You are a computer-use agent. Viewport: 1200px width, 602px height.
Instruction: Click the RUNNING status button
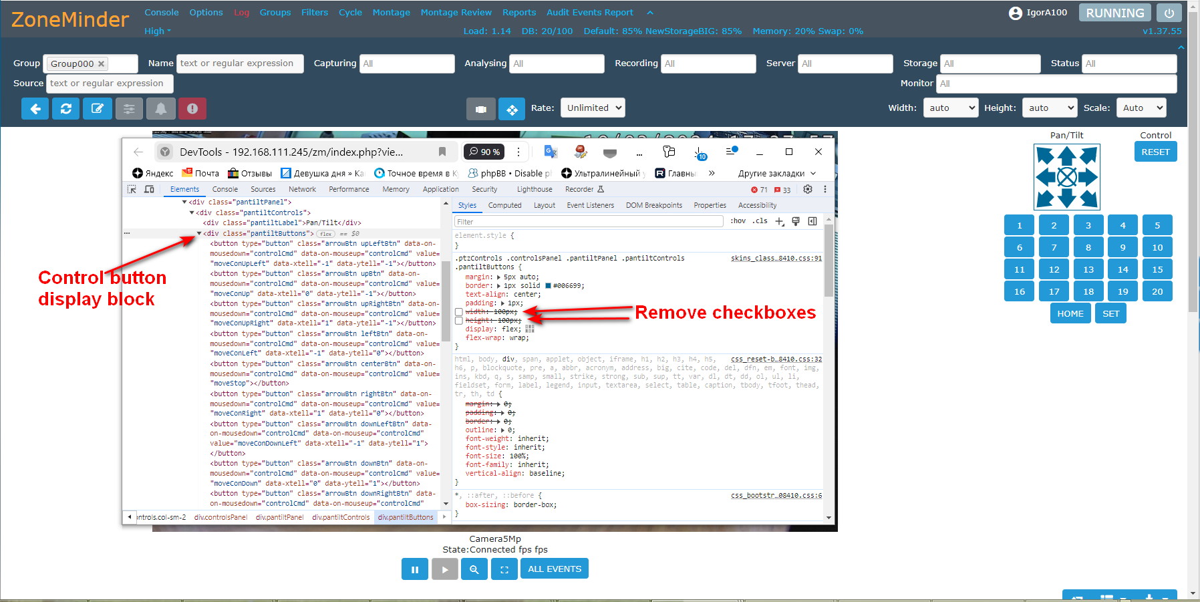tap(1115, 13)
